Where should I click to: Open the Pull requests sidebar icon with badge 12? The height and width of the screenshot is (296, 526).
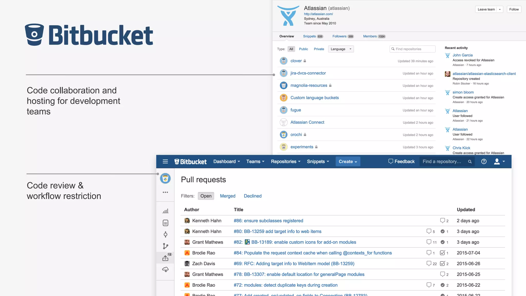click(165, 258)
